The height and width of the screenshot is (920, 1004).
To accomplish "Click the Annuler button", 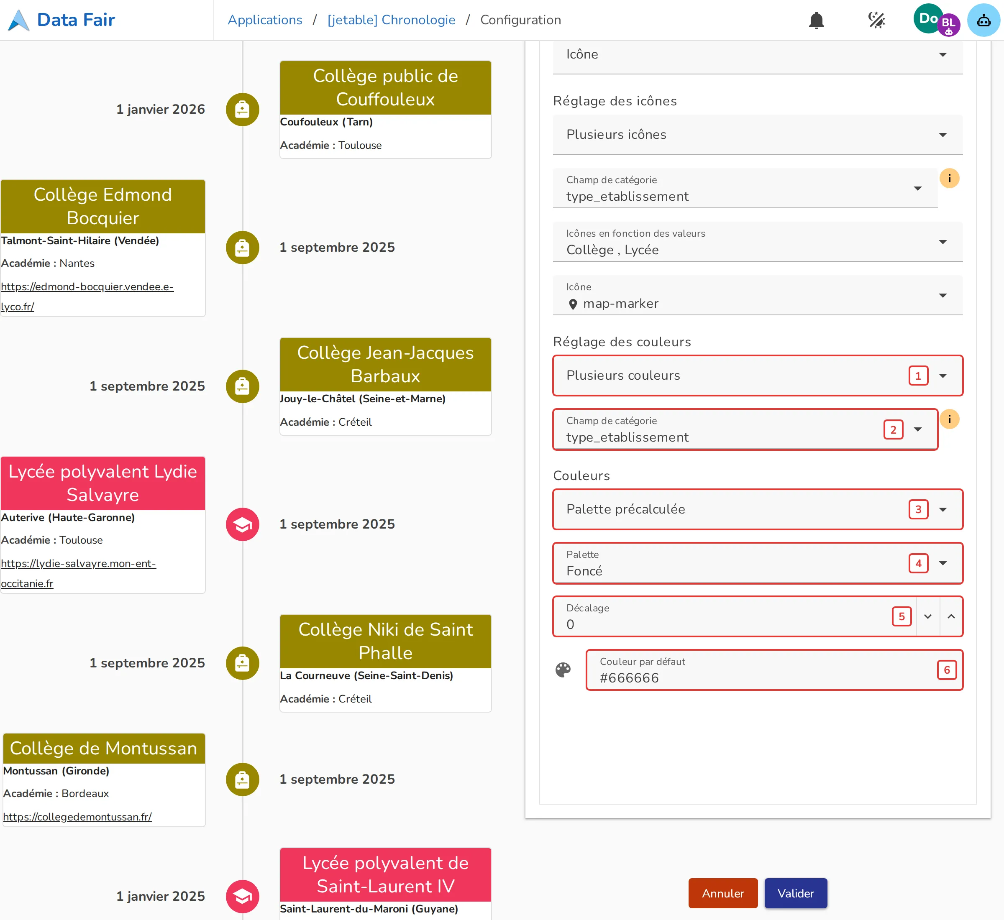I will [723, 894].
